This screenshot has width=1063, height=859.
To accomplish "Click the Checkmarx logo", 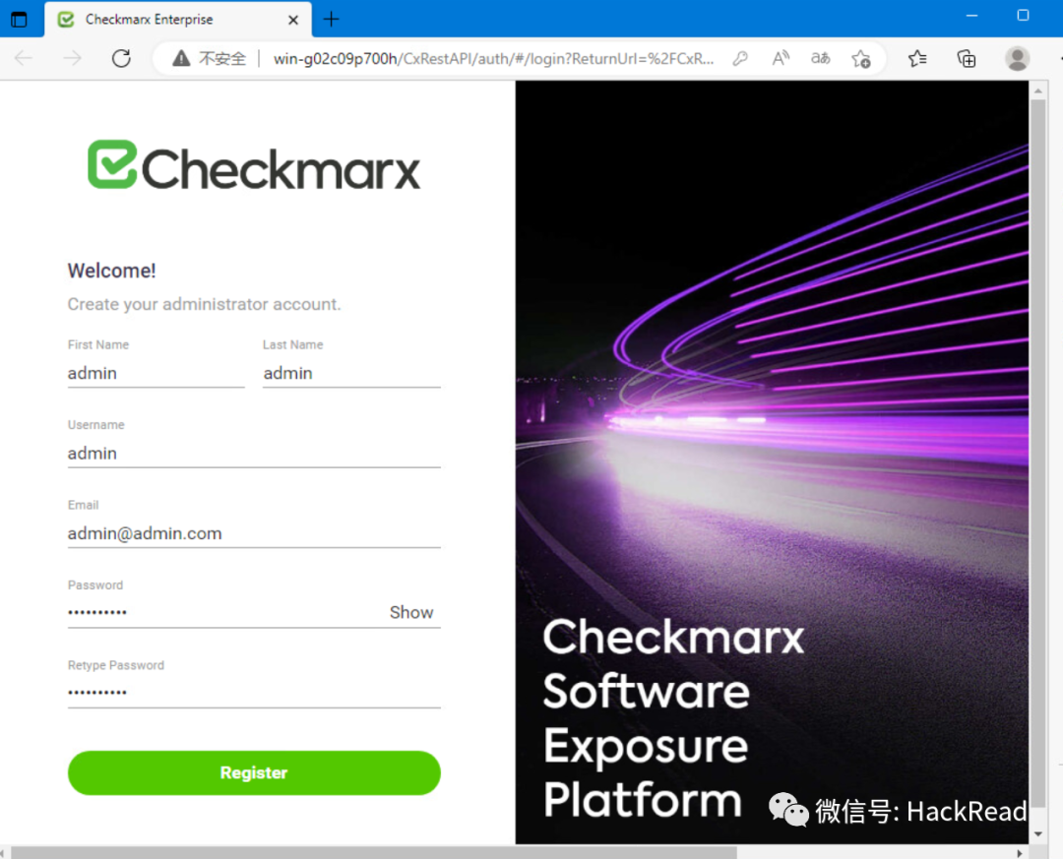I will point(254,164).
